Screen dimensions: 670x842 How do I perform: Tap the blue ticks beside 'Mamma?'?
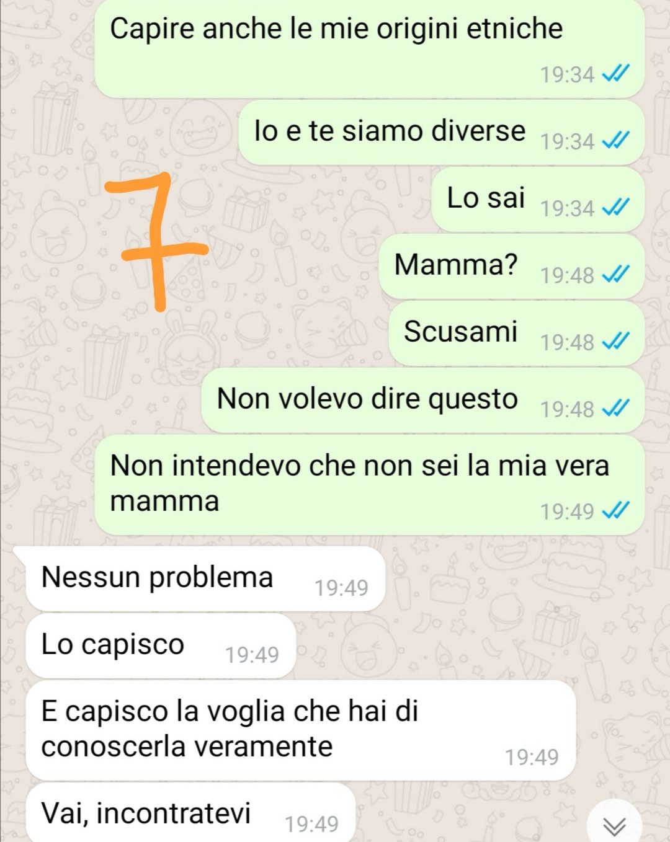pos(616,275)
